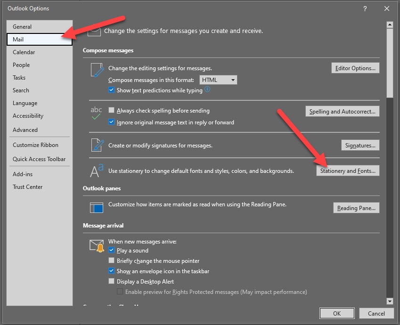Click the stationery fonts Aa icon
The width and height of the screenshot is (400, 325).
[96, 171]
